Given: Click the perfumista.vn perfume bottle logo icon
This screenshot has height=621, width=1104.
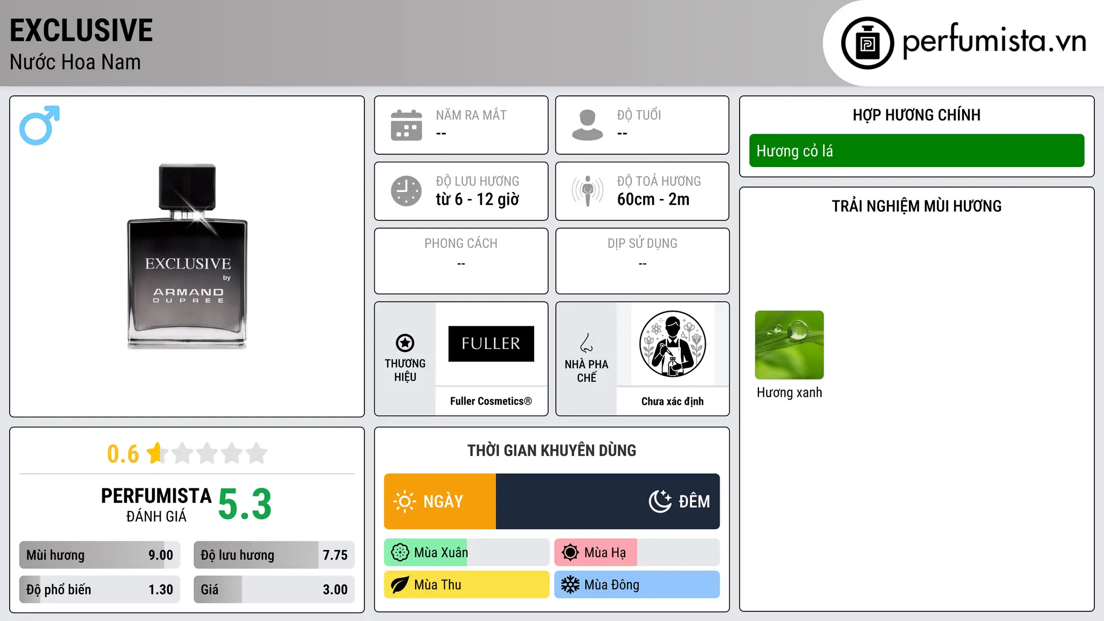Looking at the screenshot, I should (x=867, y=43).
